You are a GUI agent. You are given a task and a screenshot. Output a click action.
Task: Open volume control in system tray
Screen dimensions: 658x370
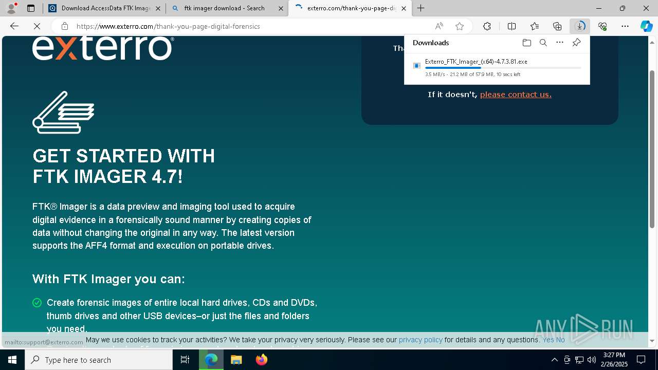592,360
